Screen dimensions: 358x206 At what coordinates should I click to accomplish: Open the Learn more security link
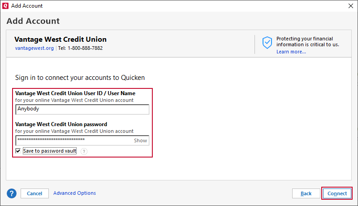(x=291, y=52)
